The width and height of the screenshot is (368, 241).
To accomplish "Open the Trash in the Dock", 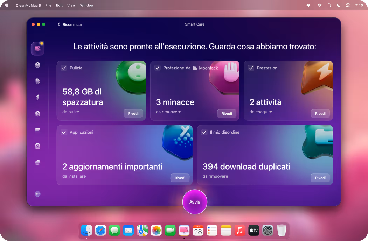I will pyautogui.click(x=282, y=231).
